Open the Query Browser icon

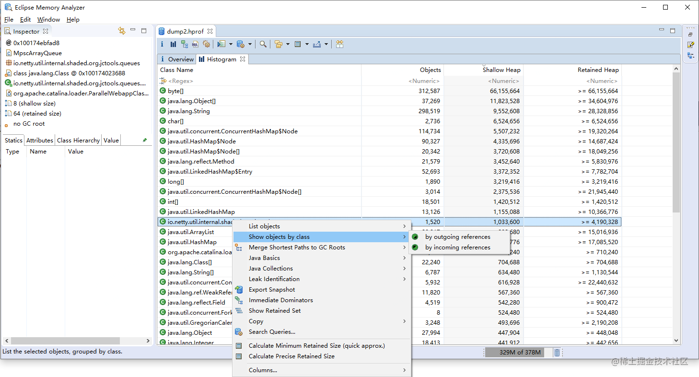coord(241,44)
